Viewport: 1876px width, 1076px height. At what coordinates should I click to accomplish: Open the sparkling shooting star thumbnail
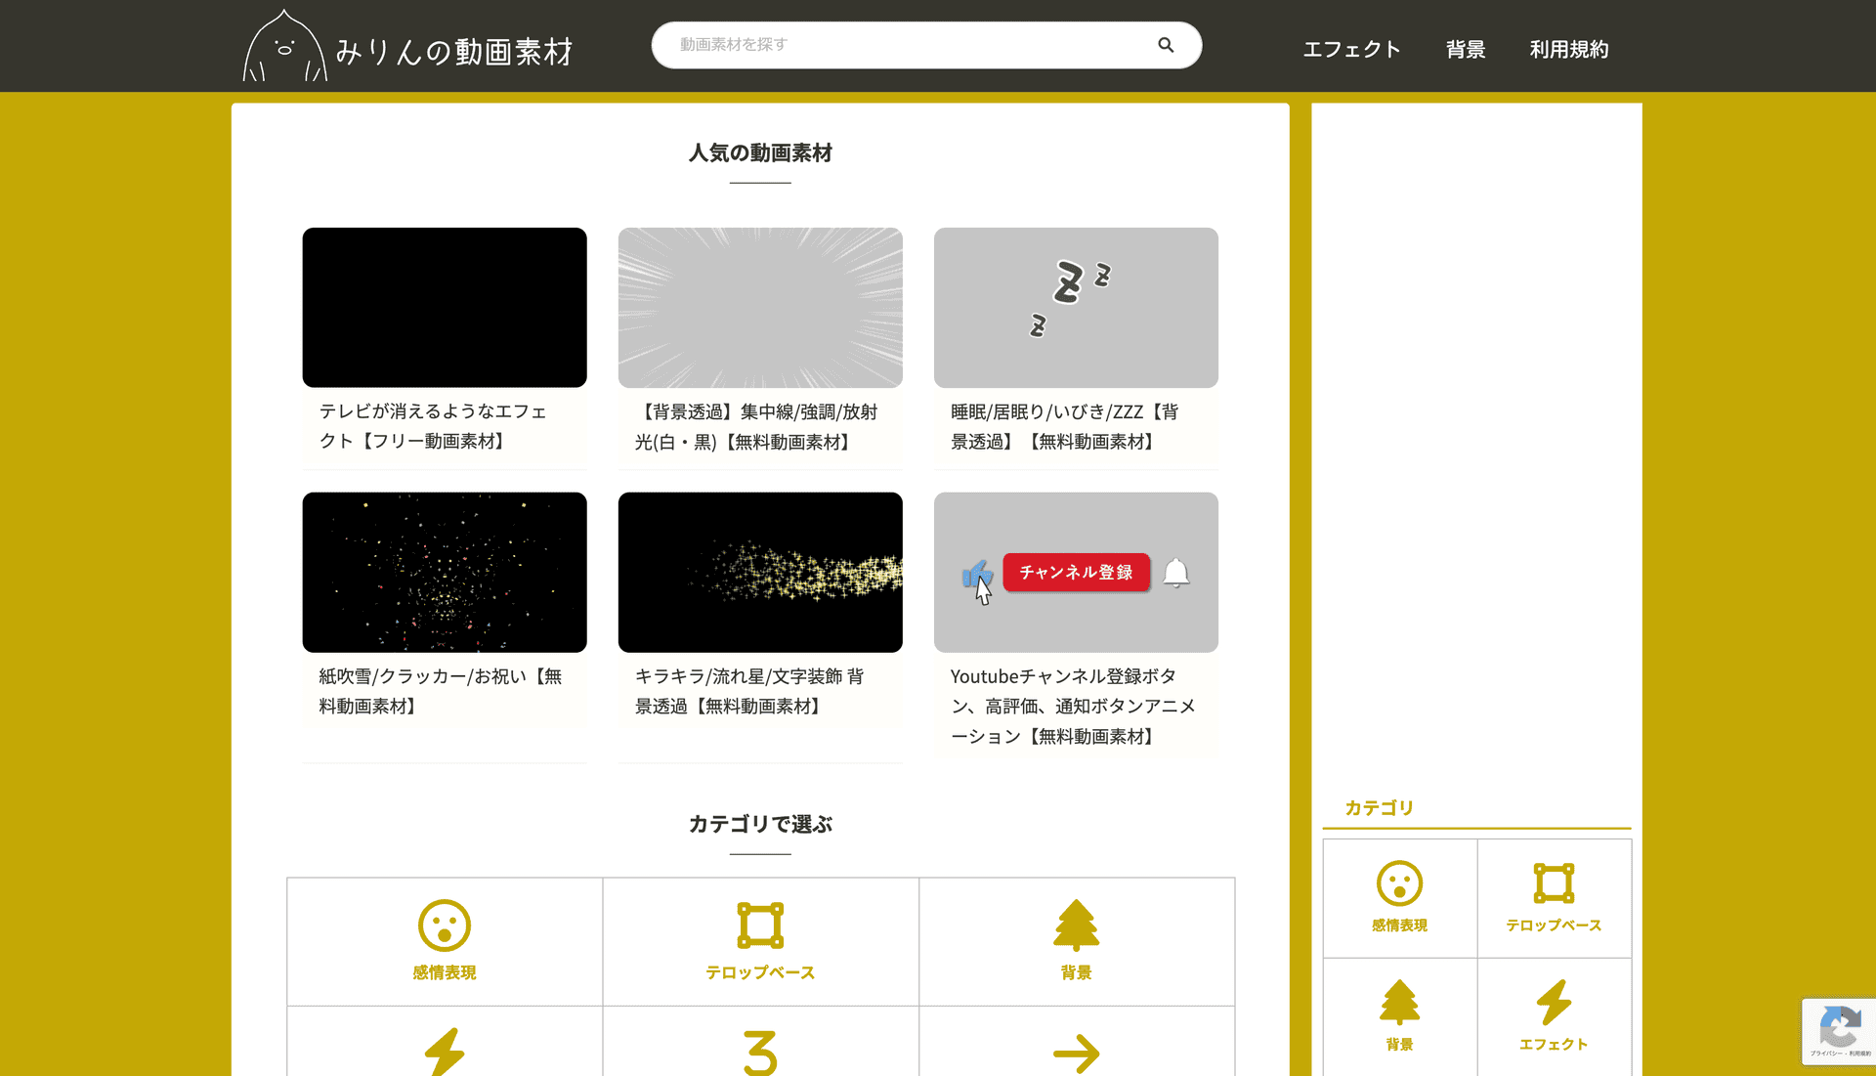point(760,572)
